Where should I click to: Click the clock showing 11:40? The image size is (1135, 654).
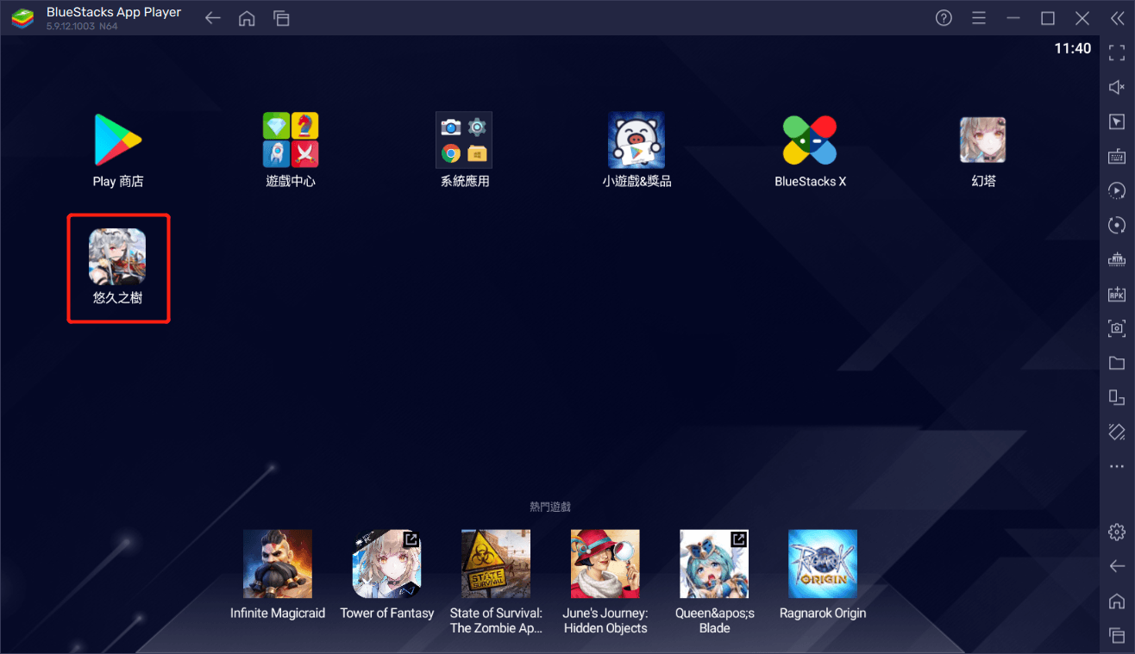(1073, 49)
